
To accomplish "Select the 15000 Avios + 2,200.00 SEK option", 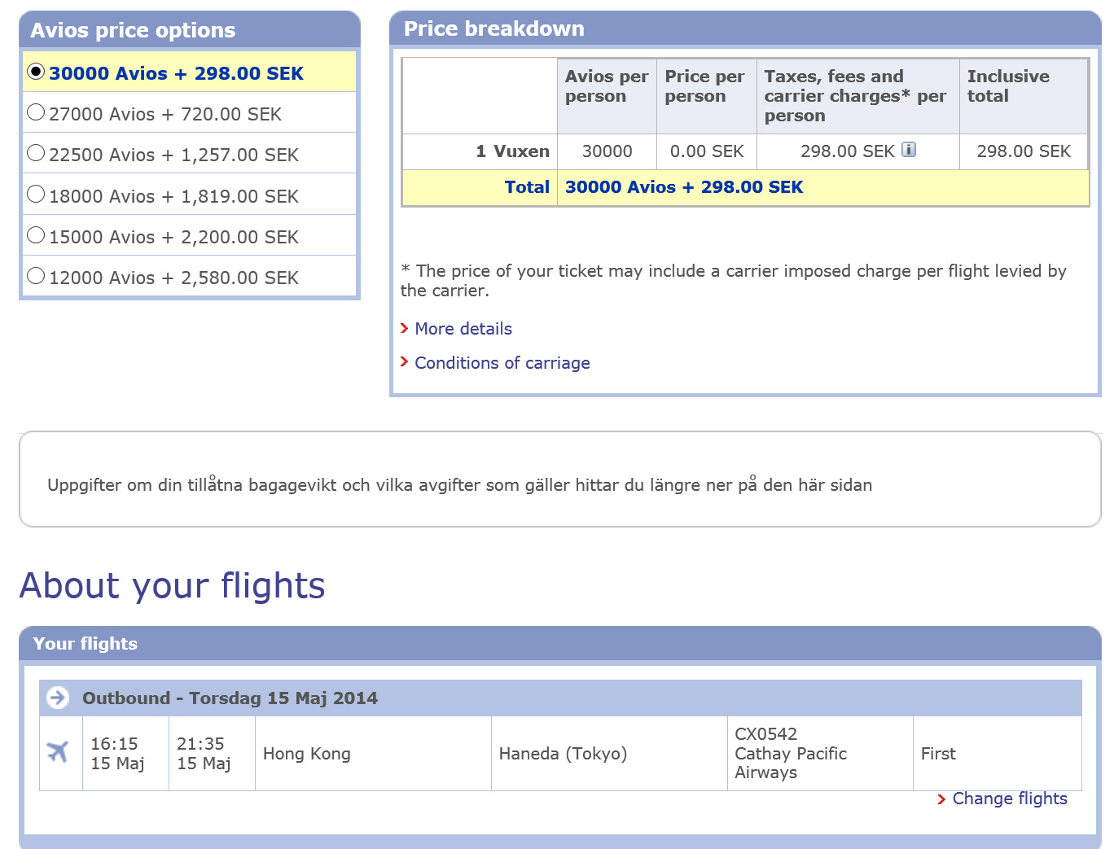I will coord(36,235).
